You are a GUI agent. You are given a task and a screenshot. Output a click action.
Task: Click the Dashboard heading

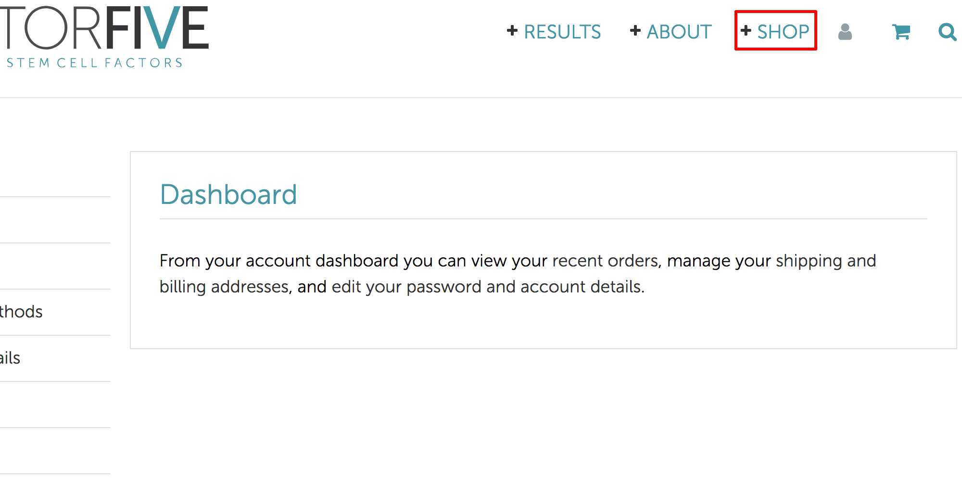[x=228, y=194]
